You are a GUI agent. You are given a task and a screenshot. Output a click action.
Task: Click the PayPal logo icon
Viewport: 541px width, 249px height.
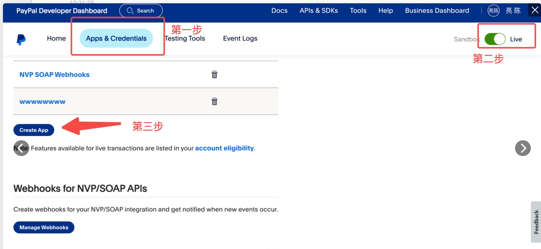pyautogui.click(x=21, y=39)
